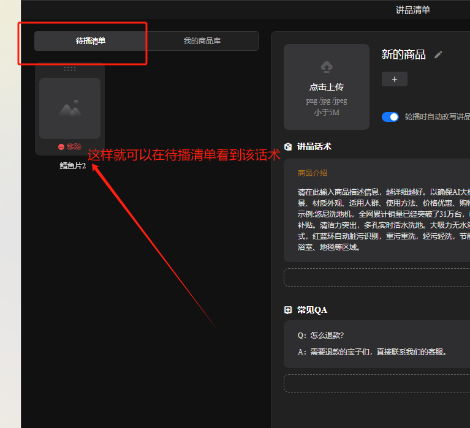Click the drag handle dots above thumbnail
470x428 pixels.
pyautogui.click(x=70, y=69)
